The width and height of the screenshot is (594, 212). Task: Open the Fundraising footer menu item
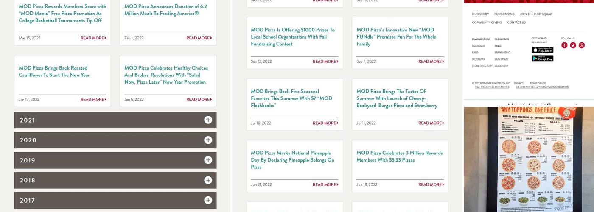click(504, 14)
